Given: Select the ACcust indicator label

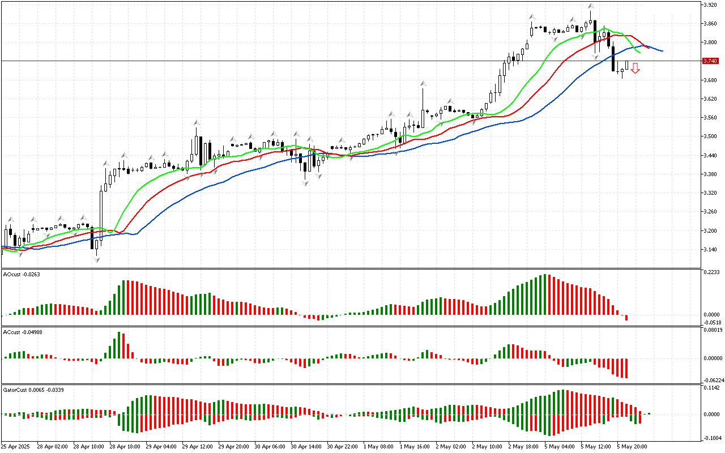Looking at the screenshot, I should pyautogui.click(x=19, y=332).
